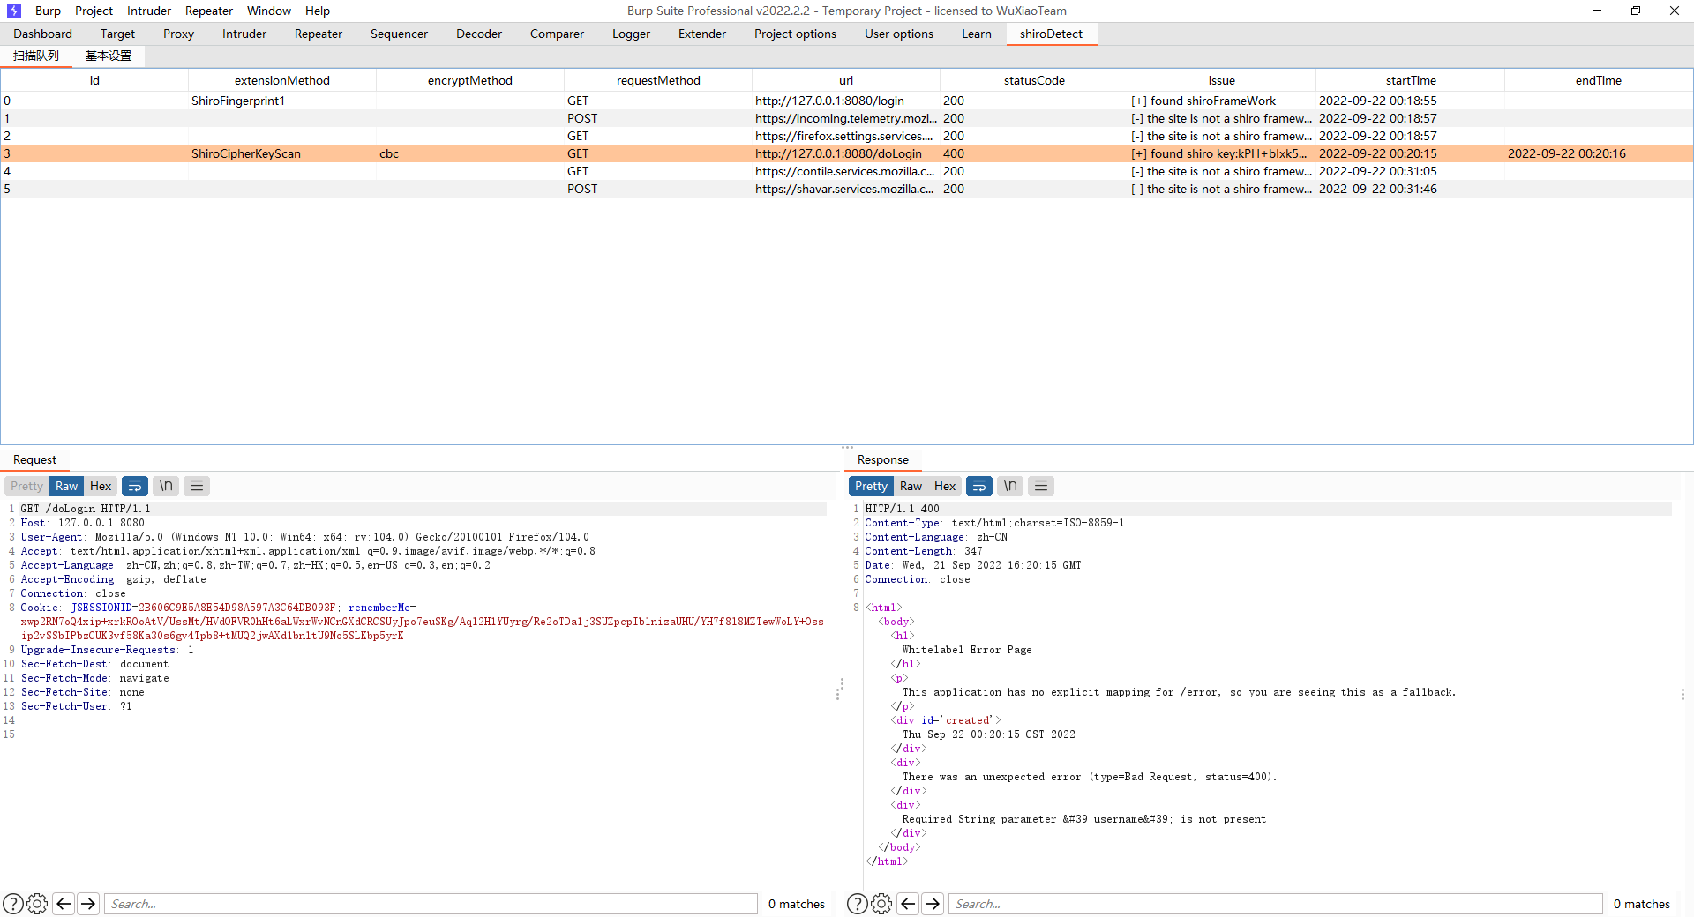Click the Burp Suite flame logo in the titlebar
1694x917 pixels.
pyautogui.click(x=12, y=11)
